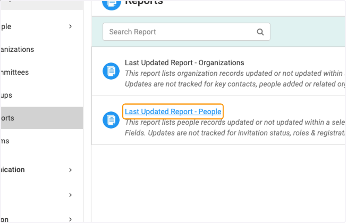Screen dimensions: 346x223
Task: Go to Committees in the sidebar
Action: tap(14, 72)
